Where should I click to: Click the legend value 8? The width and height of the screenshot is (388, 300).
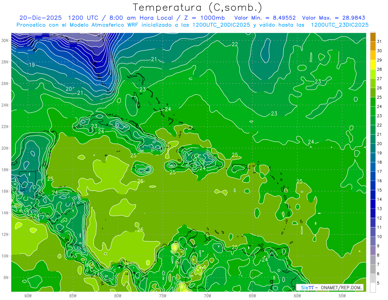coord(379,255)
